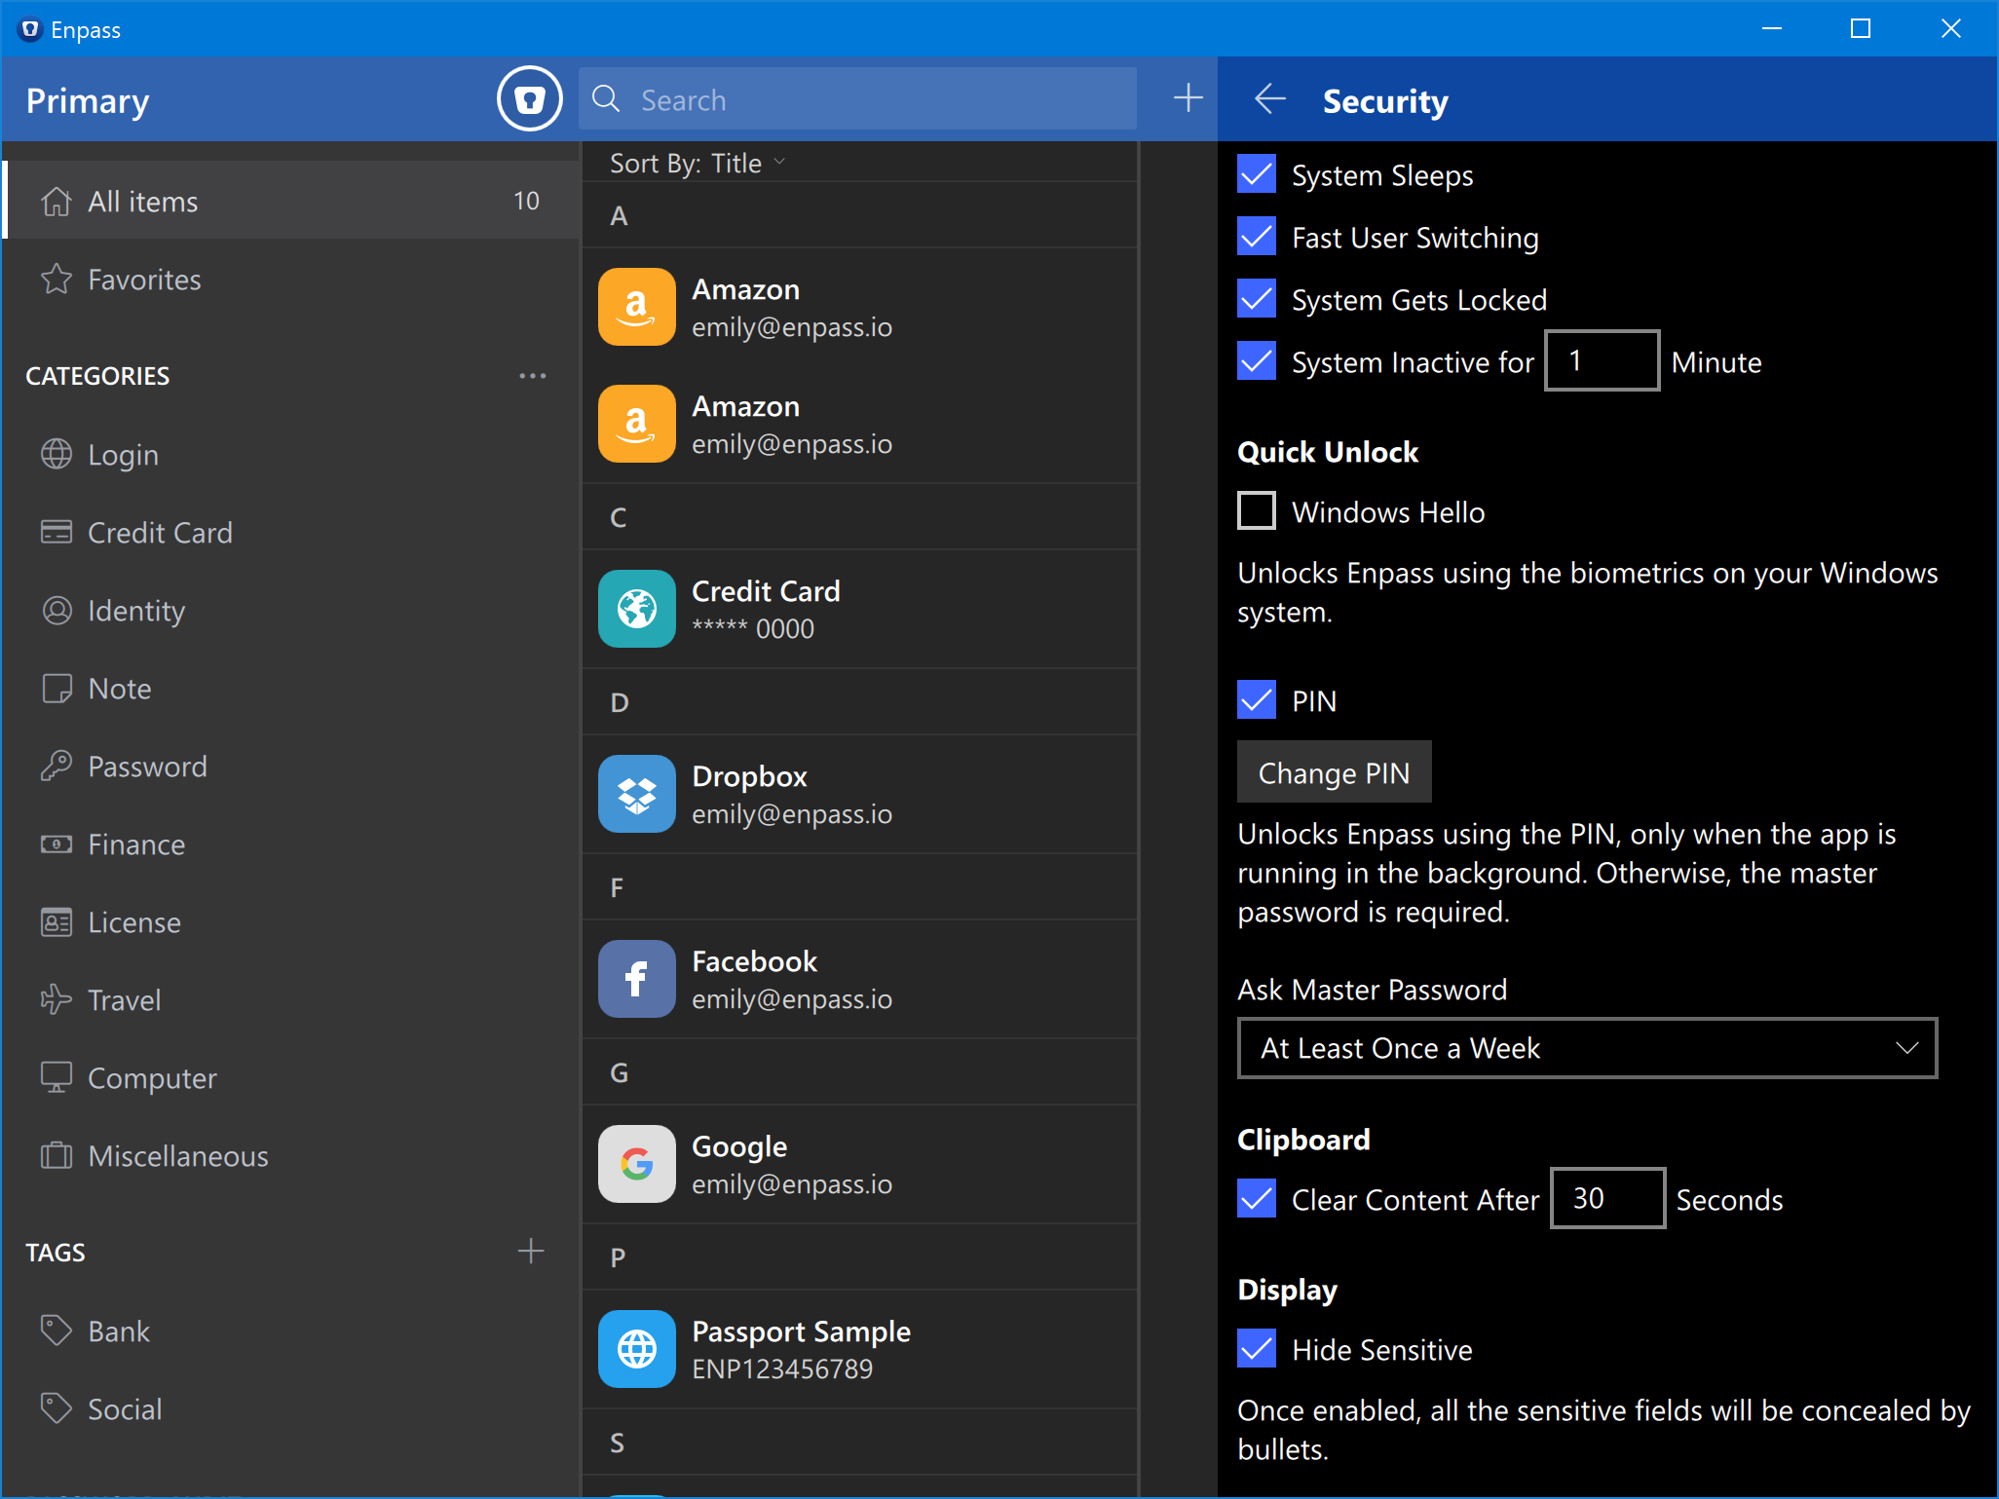
Task: Open the Facebook item icon
Action: [x=637, y=979]
